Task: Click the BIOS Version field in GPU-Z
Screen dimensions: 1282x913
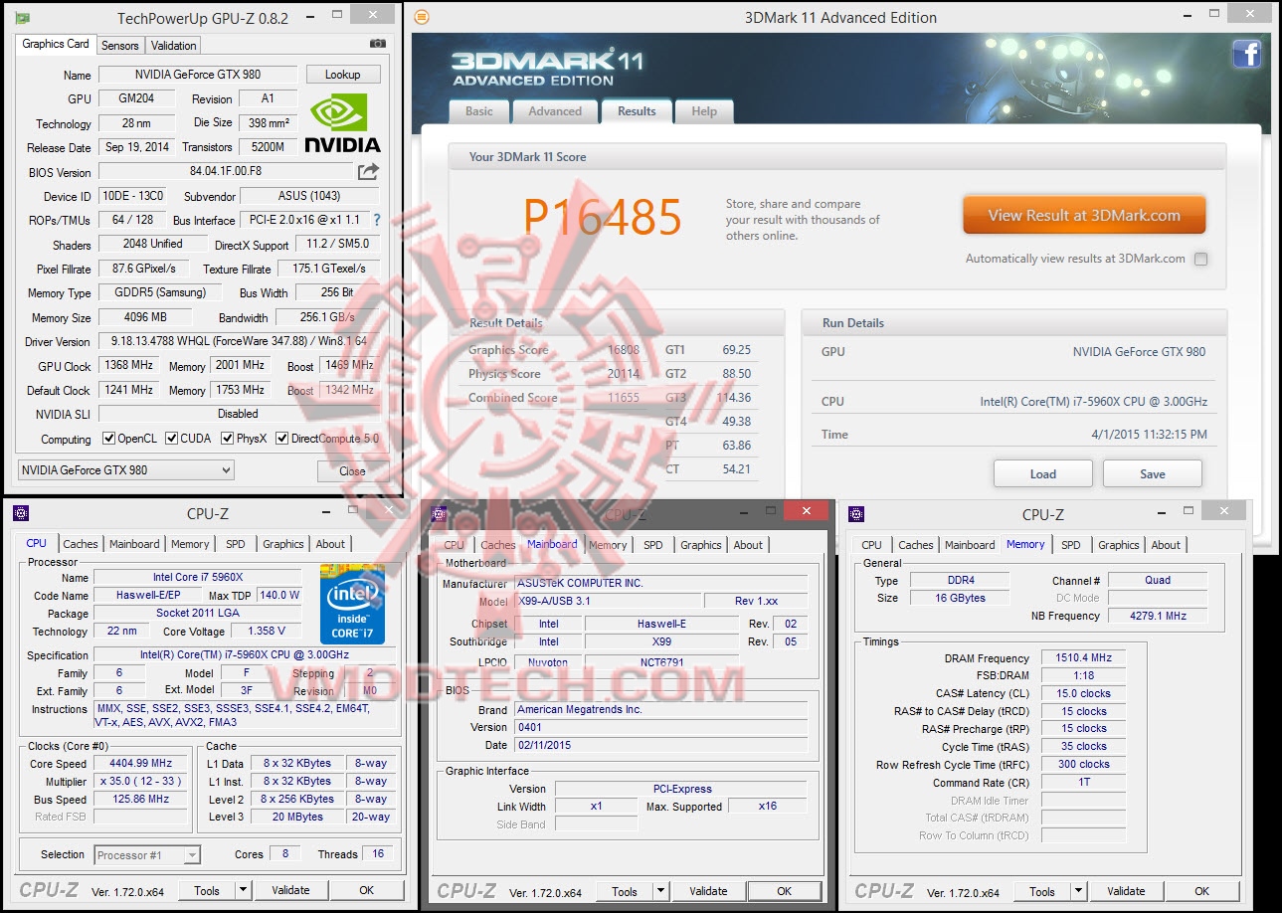Action: 226,172
